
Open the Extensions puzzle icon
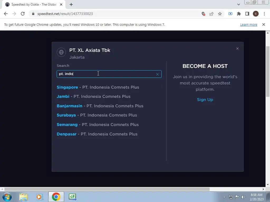(239, 14)
